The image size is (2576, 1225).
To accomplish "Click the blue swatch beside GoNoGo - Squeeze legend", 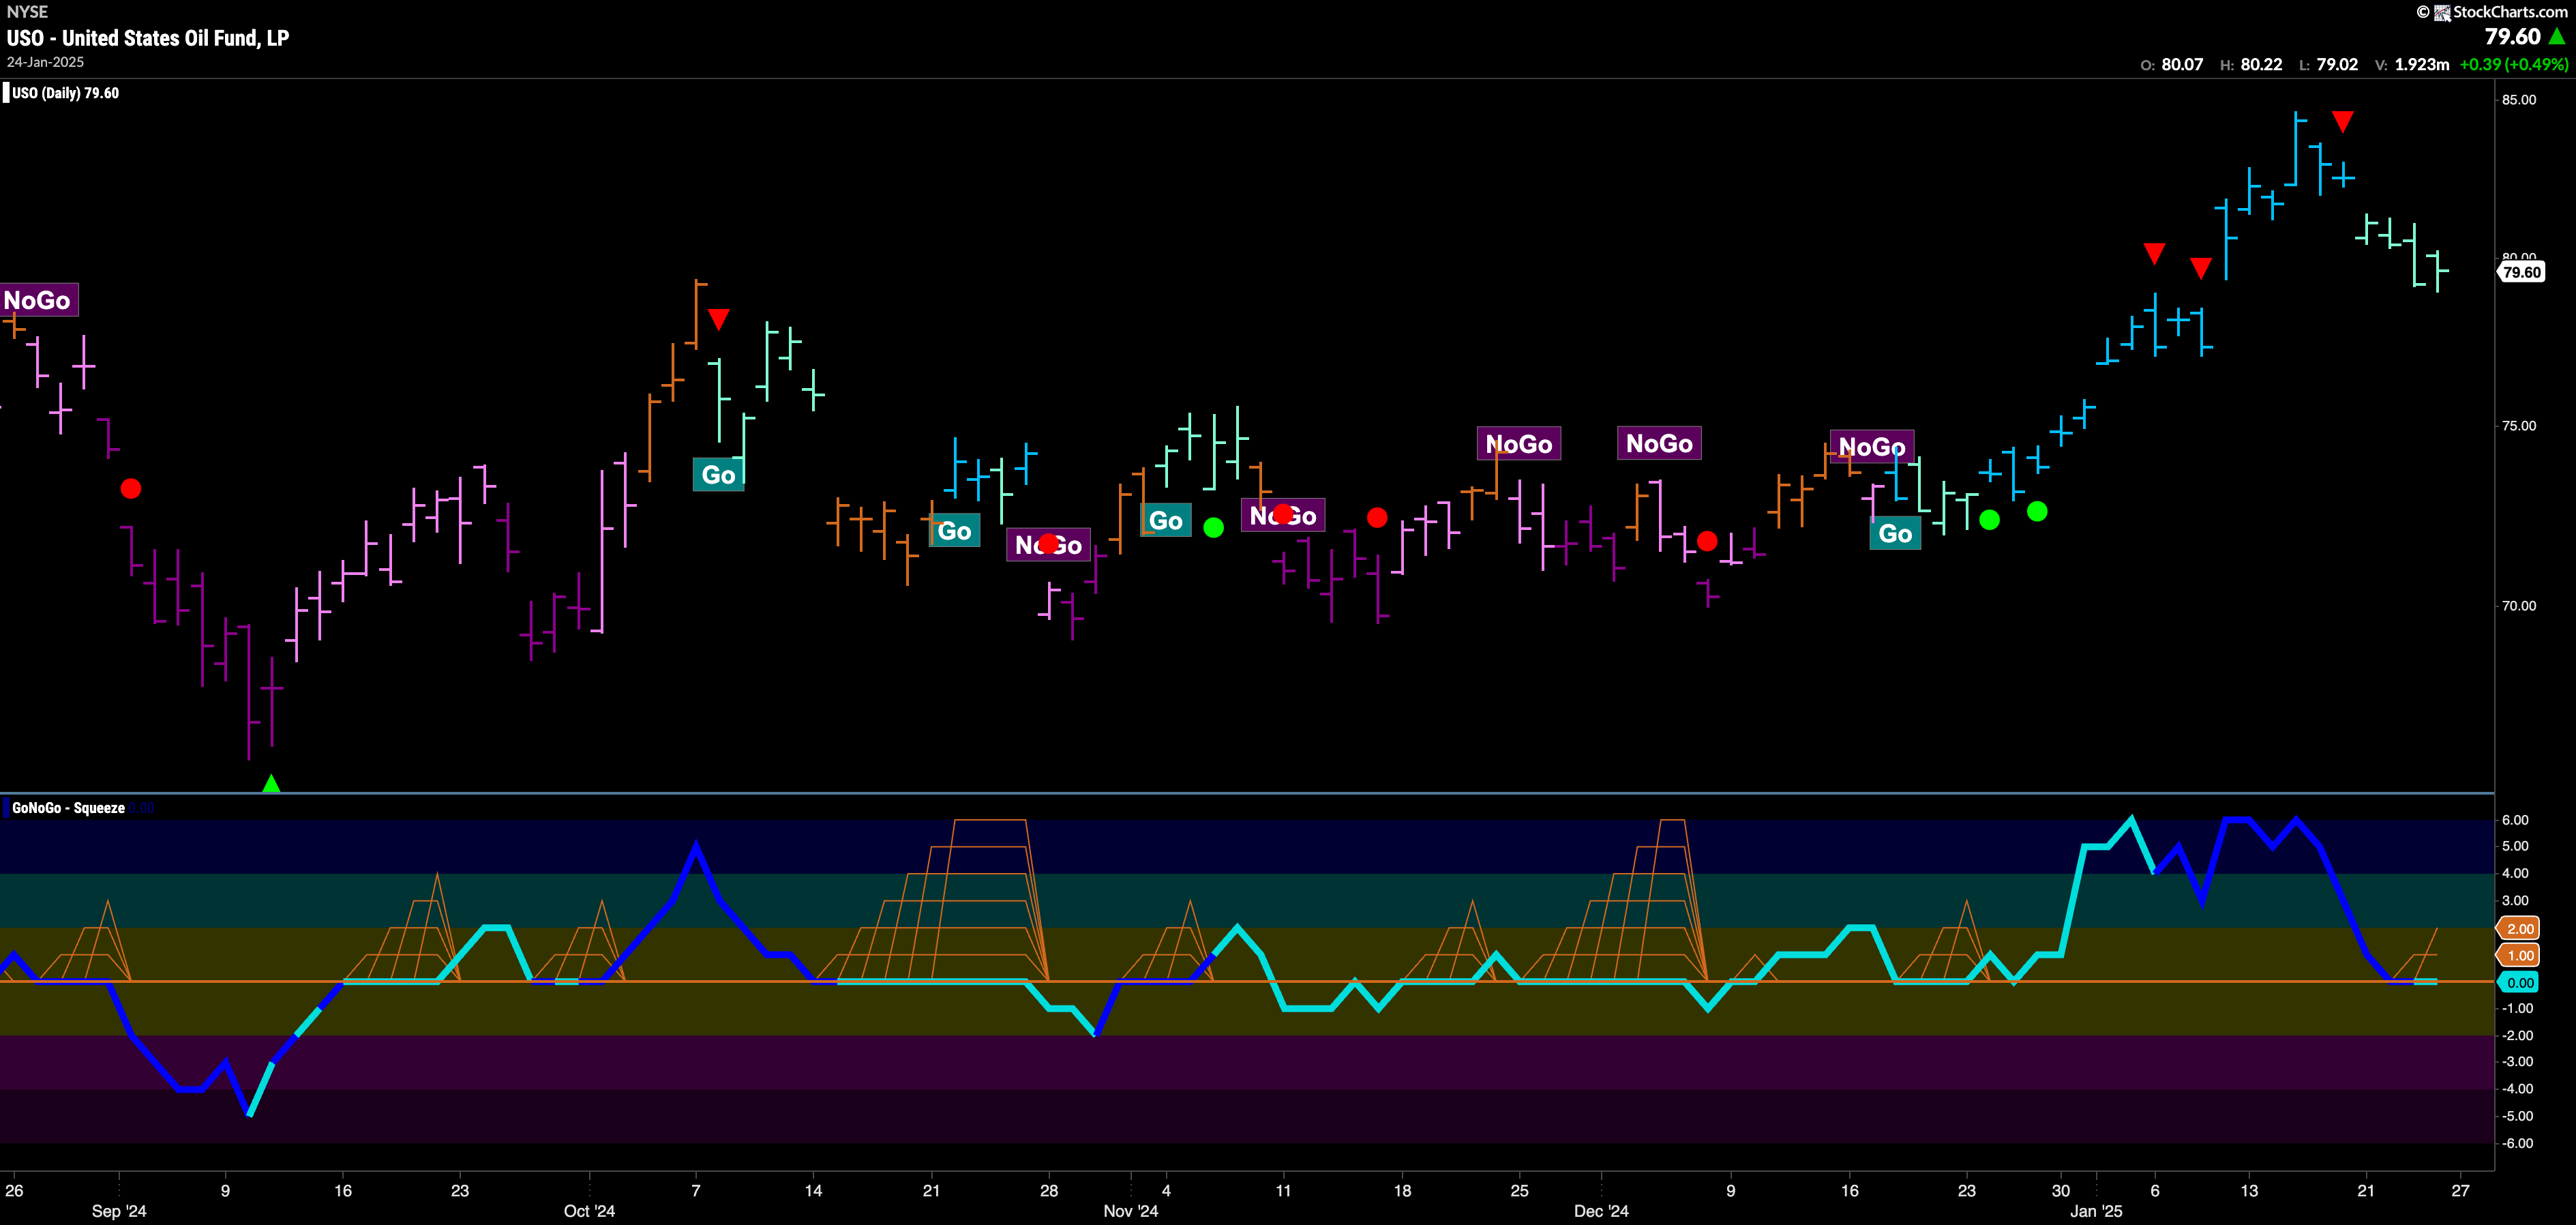I will 6,808.
